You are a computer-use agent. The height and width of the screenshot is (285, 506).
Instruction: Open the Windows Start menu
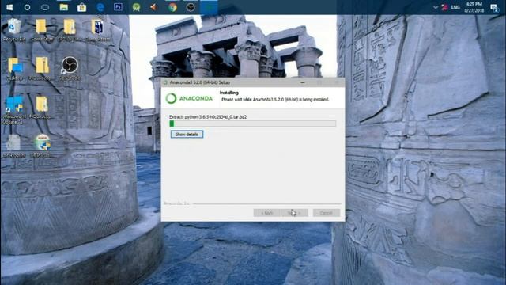pos(9,7)
